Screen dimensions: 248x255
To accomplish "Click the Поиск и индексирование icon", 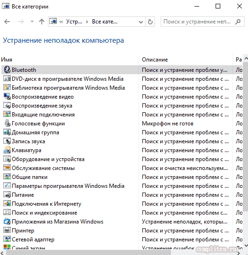I will pos(7,213).
